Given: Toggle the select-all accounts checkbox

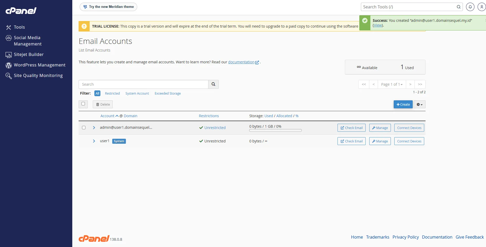Looking at the screenshot, I should point(83,104).
